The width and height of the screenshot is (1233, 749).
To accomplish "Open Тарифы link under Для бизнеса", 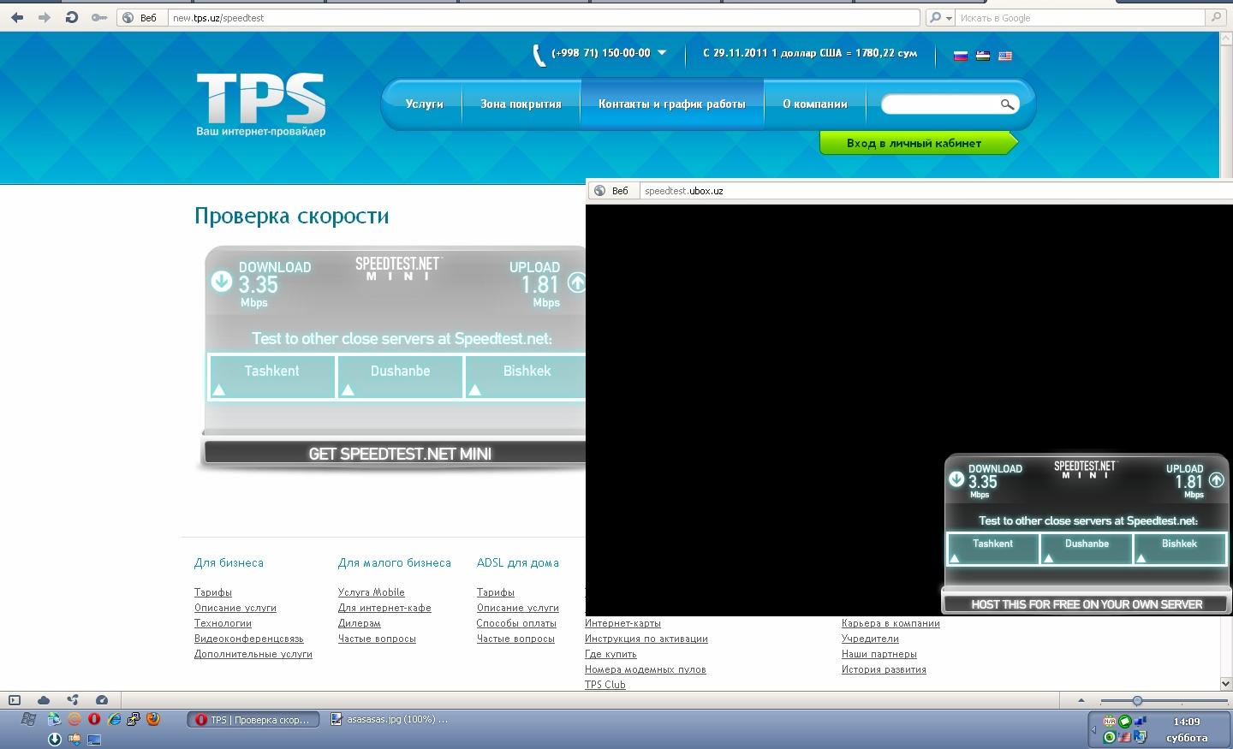I will pos(212,592).
